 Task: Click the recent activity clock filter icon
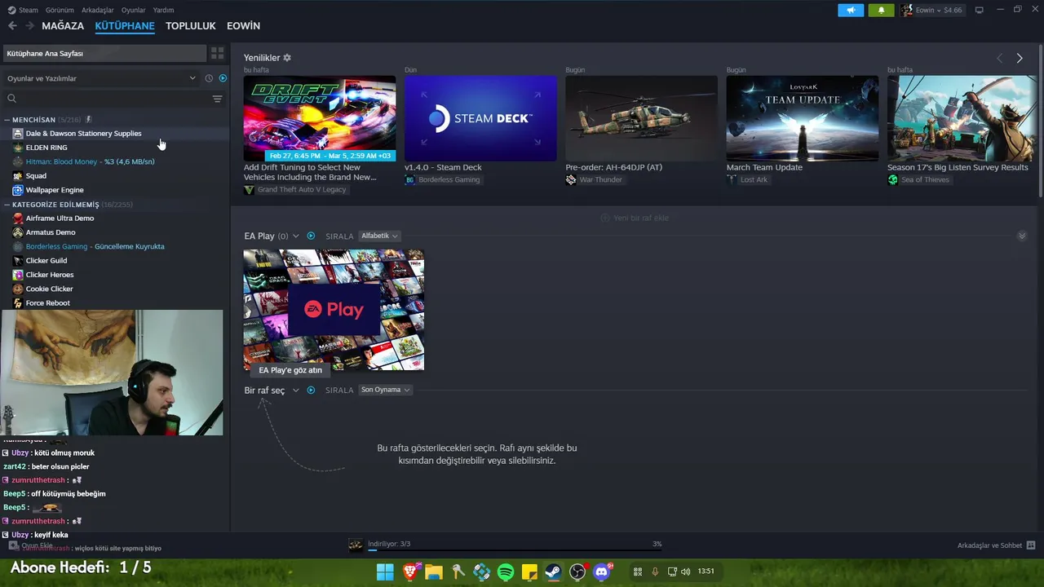[209, 78]
